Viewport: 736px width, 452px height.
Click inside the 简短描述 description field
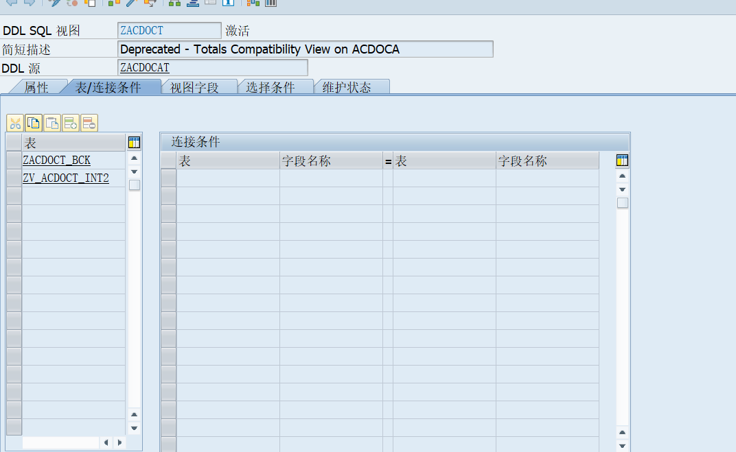point(302,49)
